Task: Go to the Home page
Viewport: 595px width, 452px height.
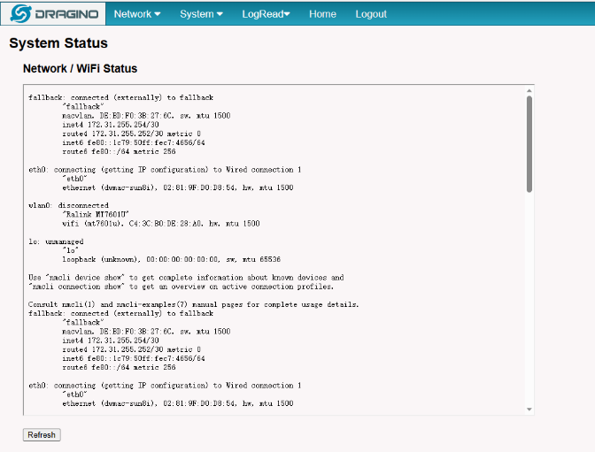Action: coord(322,14)
